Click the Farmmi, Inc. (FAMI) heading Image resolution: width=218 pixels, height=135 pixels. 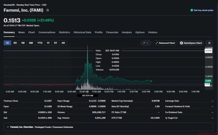[x=23, y=10]
